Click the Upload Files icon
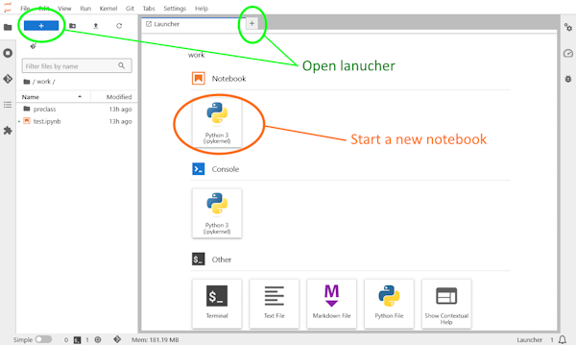 (x=95, y=26)
